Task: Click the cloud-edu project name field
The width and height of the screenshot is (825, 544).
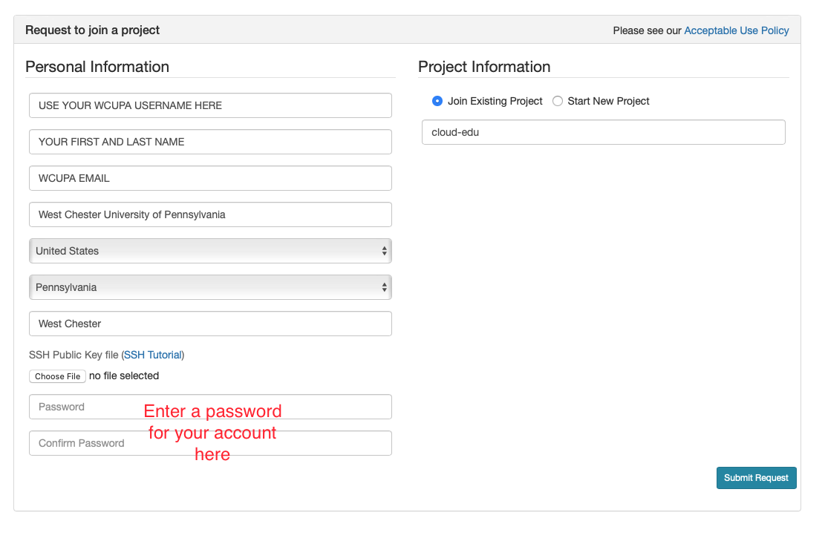Action: [x=603, y=132]
